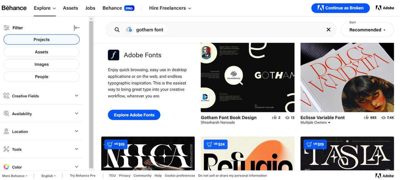The width and height of the screenshot is (400, 180).
Task: Open the Behance home logo
Action: click(x=14, y=8)
